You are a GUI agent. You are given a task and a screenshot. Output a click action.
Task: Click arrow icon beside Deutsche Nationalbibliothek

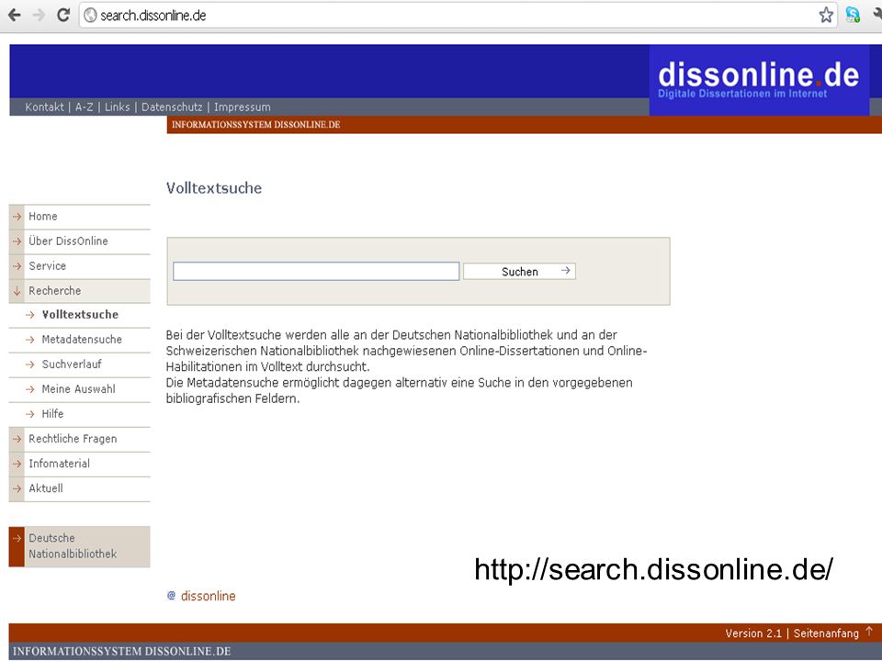click(x=17, y=538)
